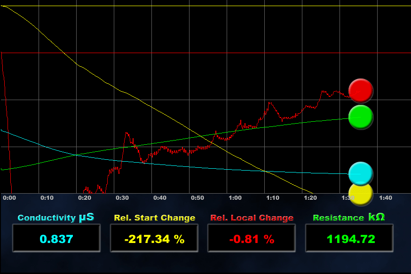The width and height of the screenshot is (411, 274).
Task: Click the 1194.72 resistance value box
Action: (349, 238)
